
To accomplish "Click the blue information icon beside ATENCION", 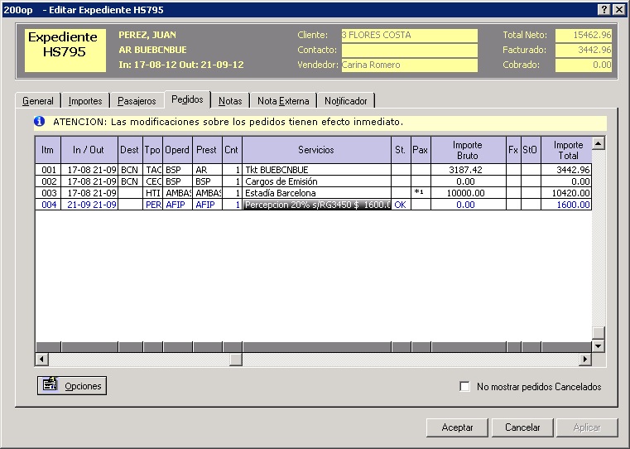I will pyautogui.click(x=40, y=121).
